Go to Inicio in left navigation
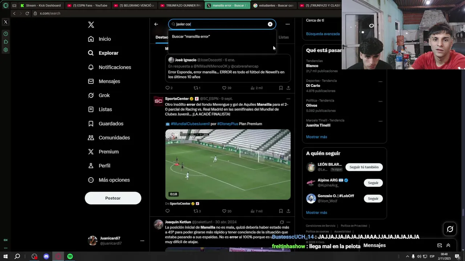Viewport: 465px width, 261px height. (x=100, y=39)
